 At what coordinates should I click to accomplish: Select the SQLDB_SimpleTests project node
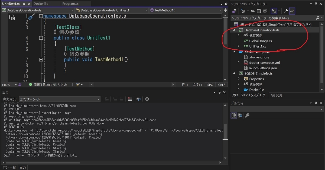[258, 73]
